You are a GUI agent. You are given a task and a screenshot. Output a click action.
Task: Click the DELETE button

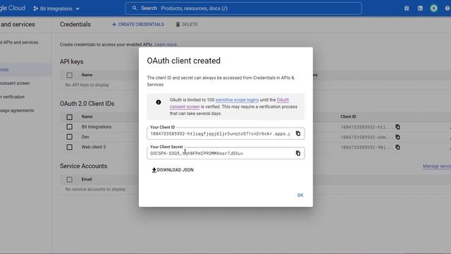187,25
